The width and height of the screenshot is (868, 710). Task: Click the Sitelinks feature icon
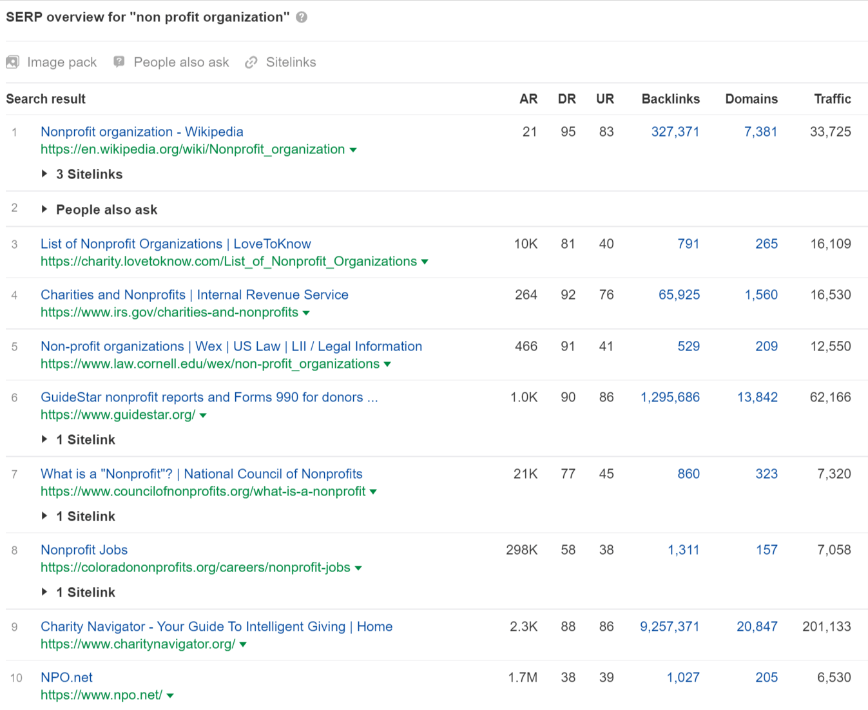tap(251, 62)
